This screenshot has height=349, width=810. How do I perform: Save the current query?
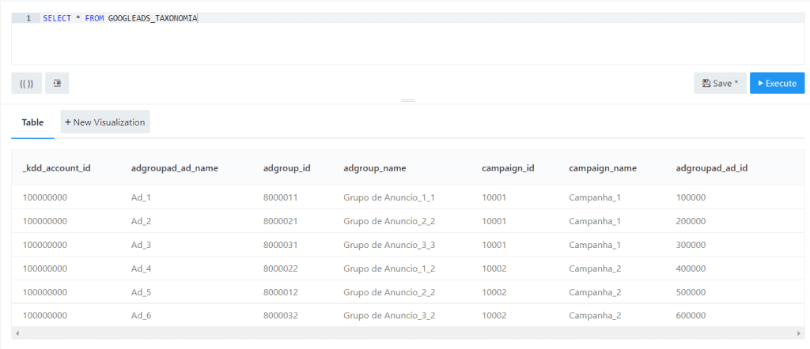(720, 83)
